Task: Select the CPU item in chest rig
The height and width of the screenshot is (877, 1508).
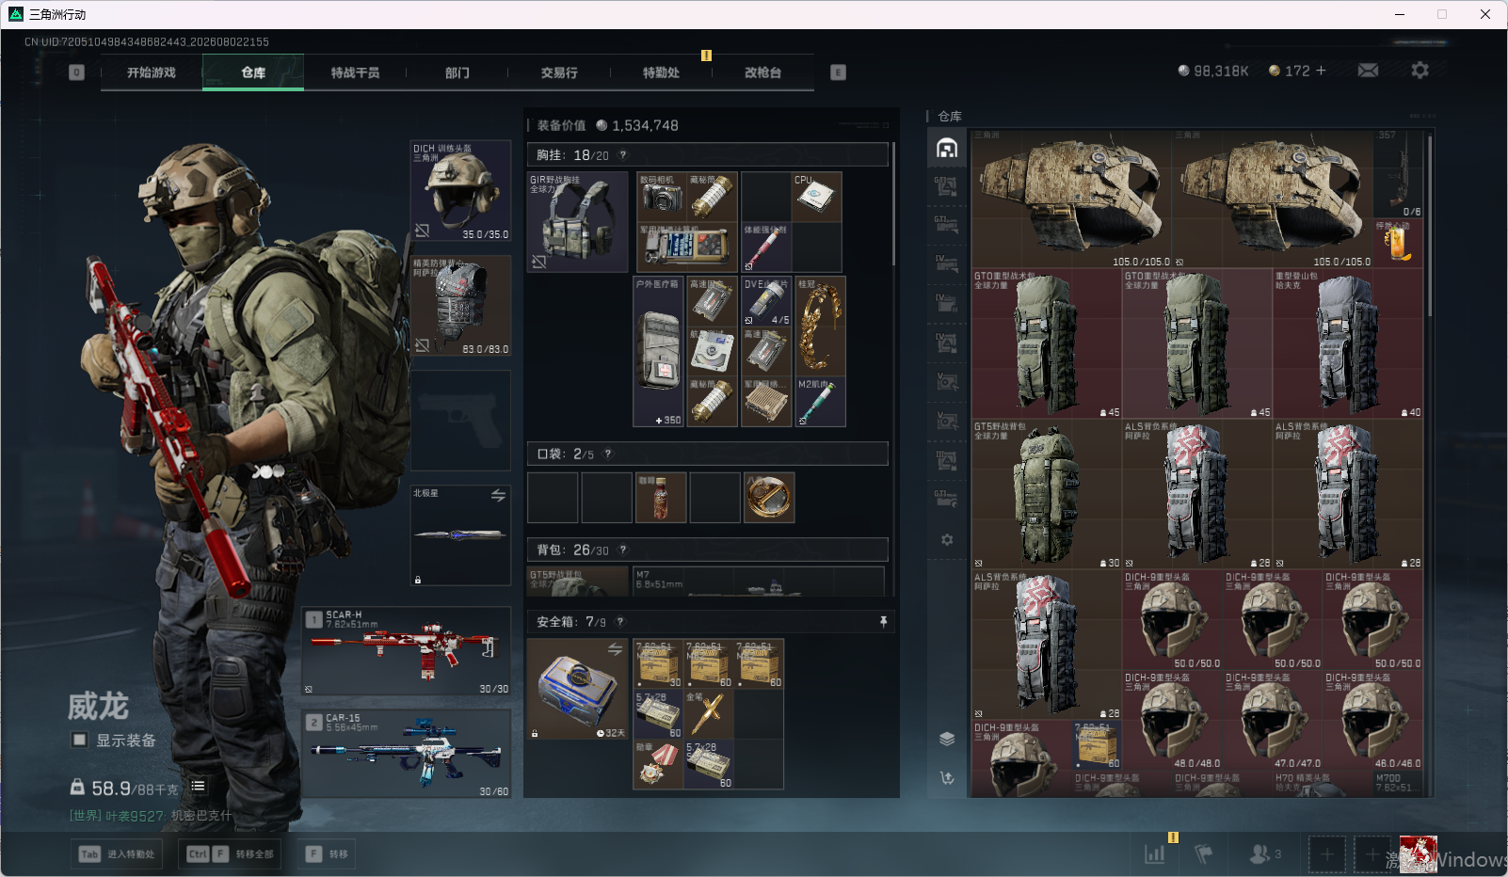Action: tap(816, 197)
